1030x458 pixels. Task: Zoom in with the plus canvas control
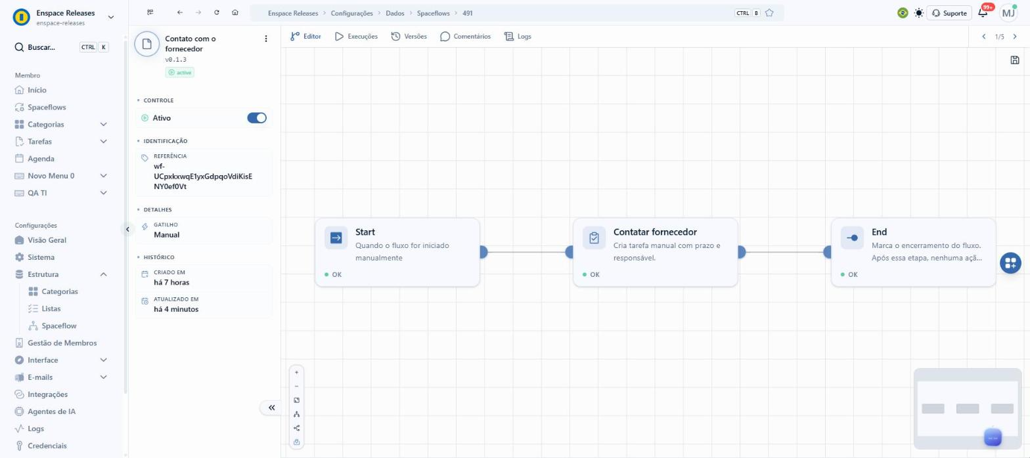click(x=296, y=373)
